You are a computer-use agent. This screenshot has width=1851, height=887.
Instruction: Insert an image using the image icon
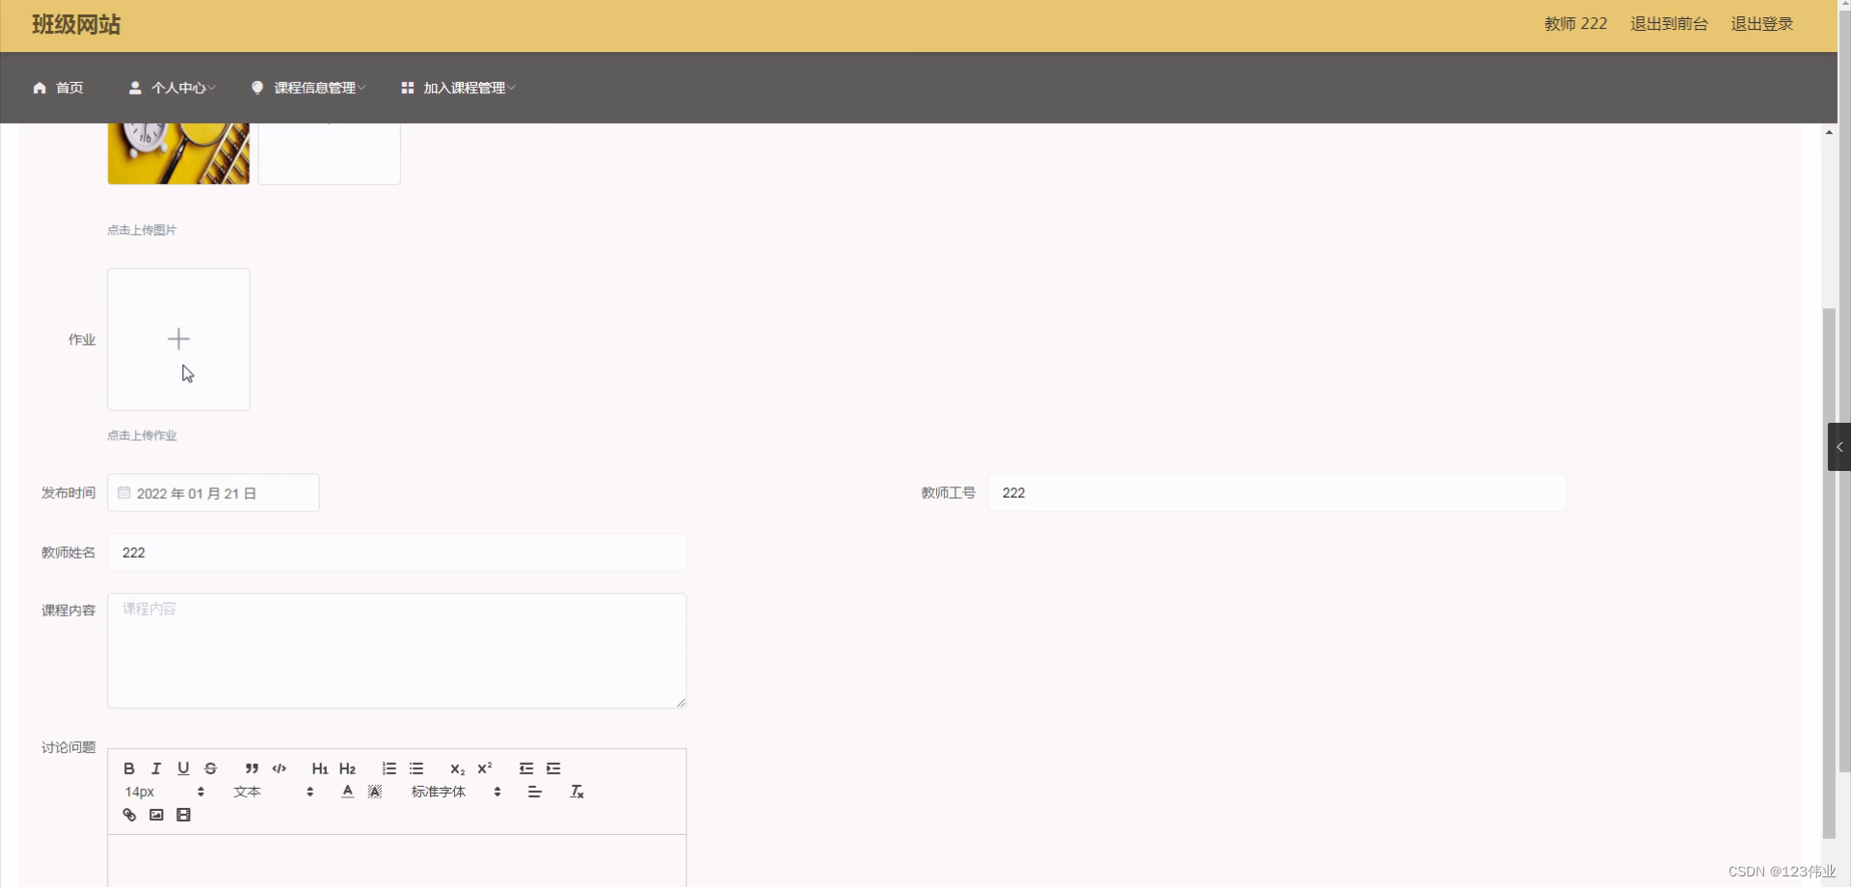pyautogui.click(x=156, y=814)
